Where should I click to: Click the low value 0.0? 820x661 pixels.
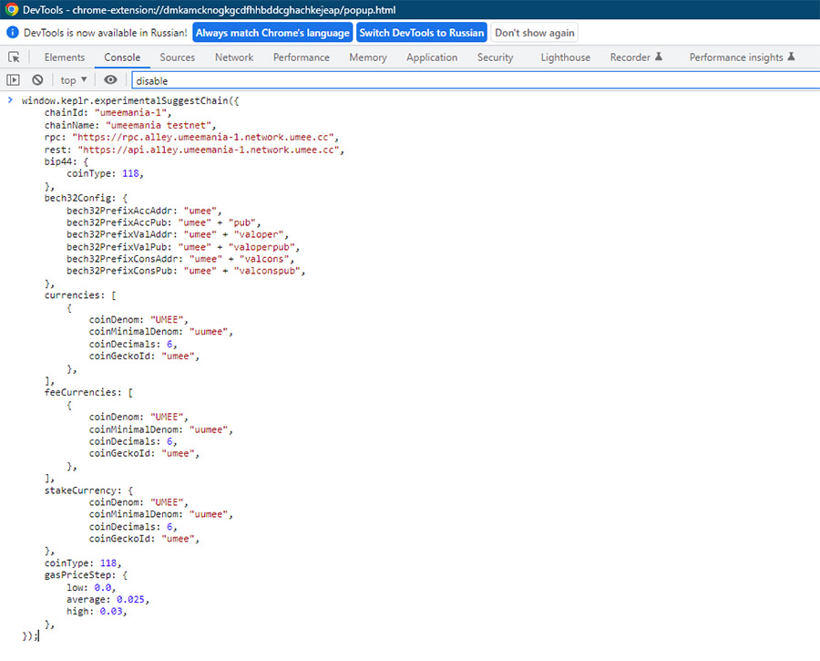tap(102, 587)
